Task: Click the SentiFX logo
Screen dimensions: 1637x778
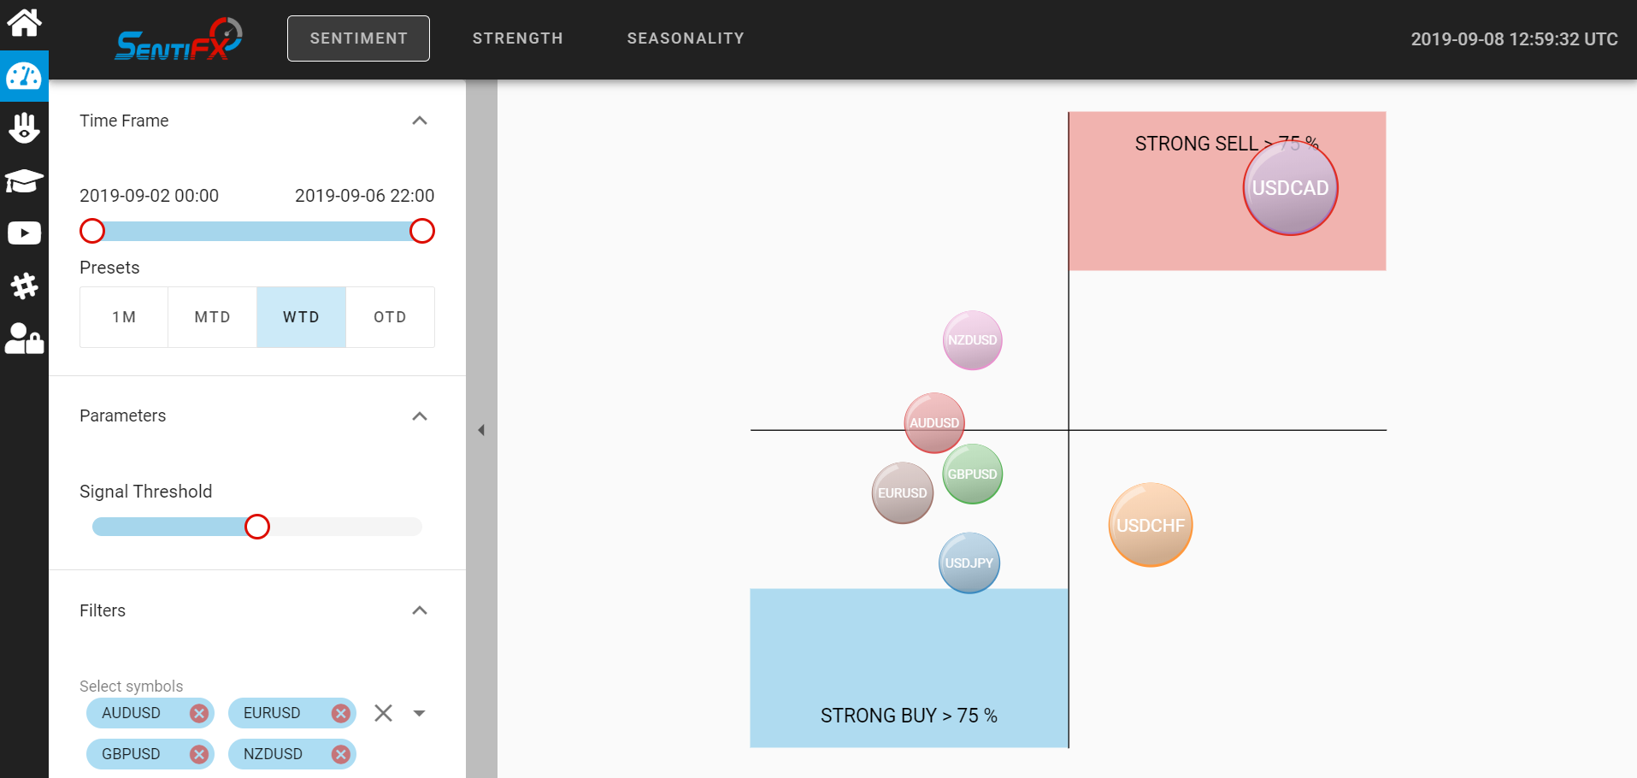Action: (179, 39)
